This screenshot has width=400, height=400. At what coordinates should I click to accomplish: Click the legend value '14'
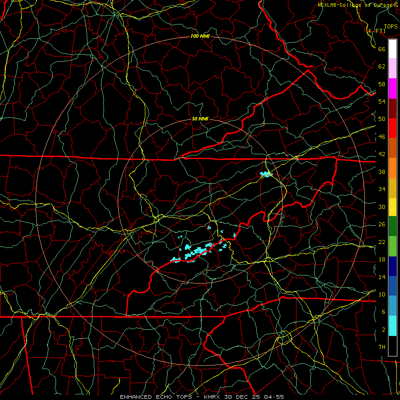pos(382,277)
